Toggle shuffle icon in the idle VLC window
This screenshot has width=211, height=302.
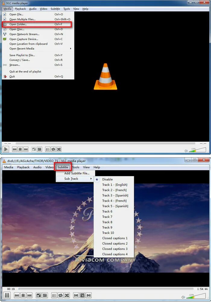coord(59,149)
